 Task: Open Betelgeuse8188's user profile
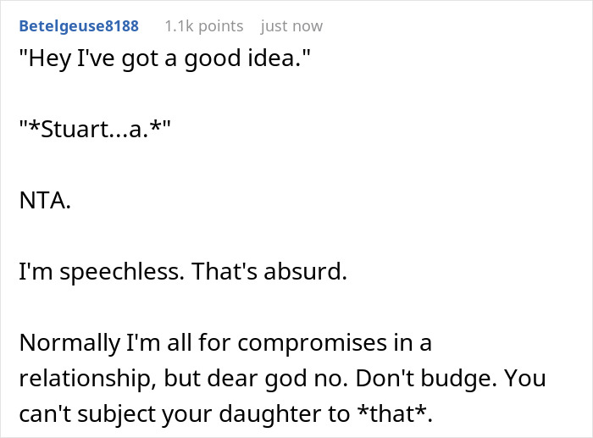click(x=78, y=26)
